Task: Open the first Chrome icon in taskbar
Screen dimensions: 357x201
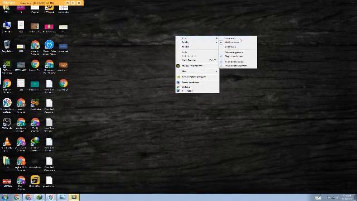Action: 17,197
